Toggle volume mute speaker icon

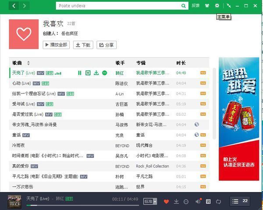199,201
